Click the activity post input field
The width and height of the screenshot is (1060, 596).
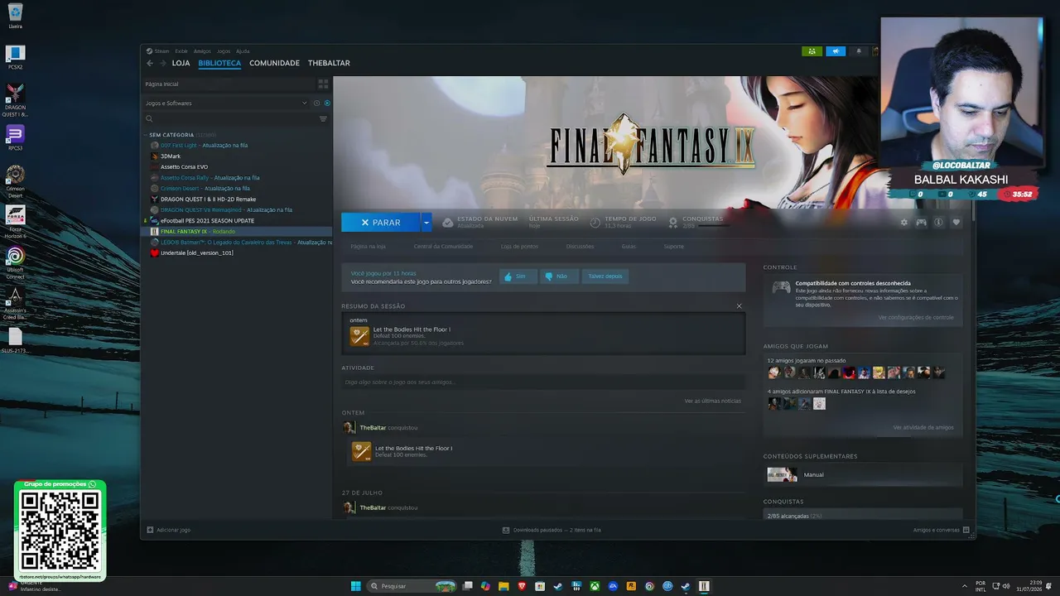tap(543, 382)
